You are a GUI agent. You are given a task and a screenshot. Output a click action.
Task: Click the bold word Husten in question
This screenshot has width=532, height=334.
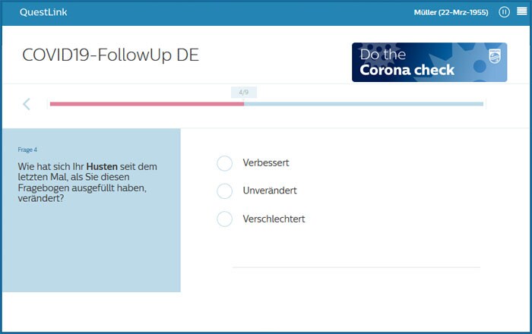[x=102, y=167]
